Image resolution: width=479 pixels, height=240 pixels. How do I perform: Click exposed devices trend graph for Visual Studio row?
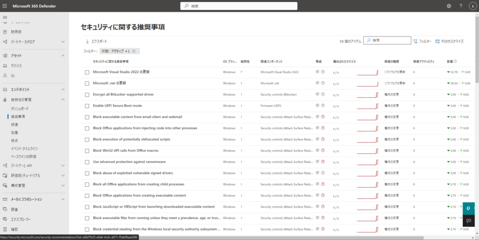(x=367, y=72)
